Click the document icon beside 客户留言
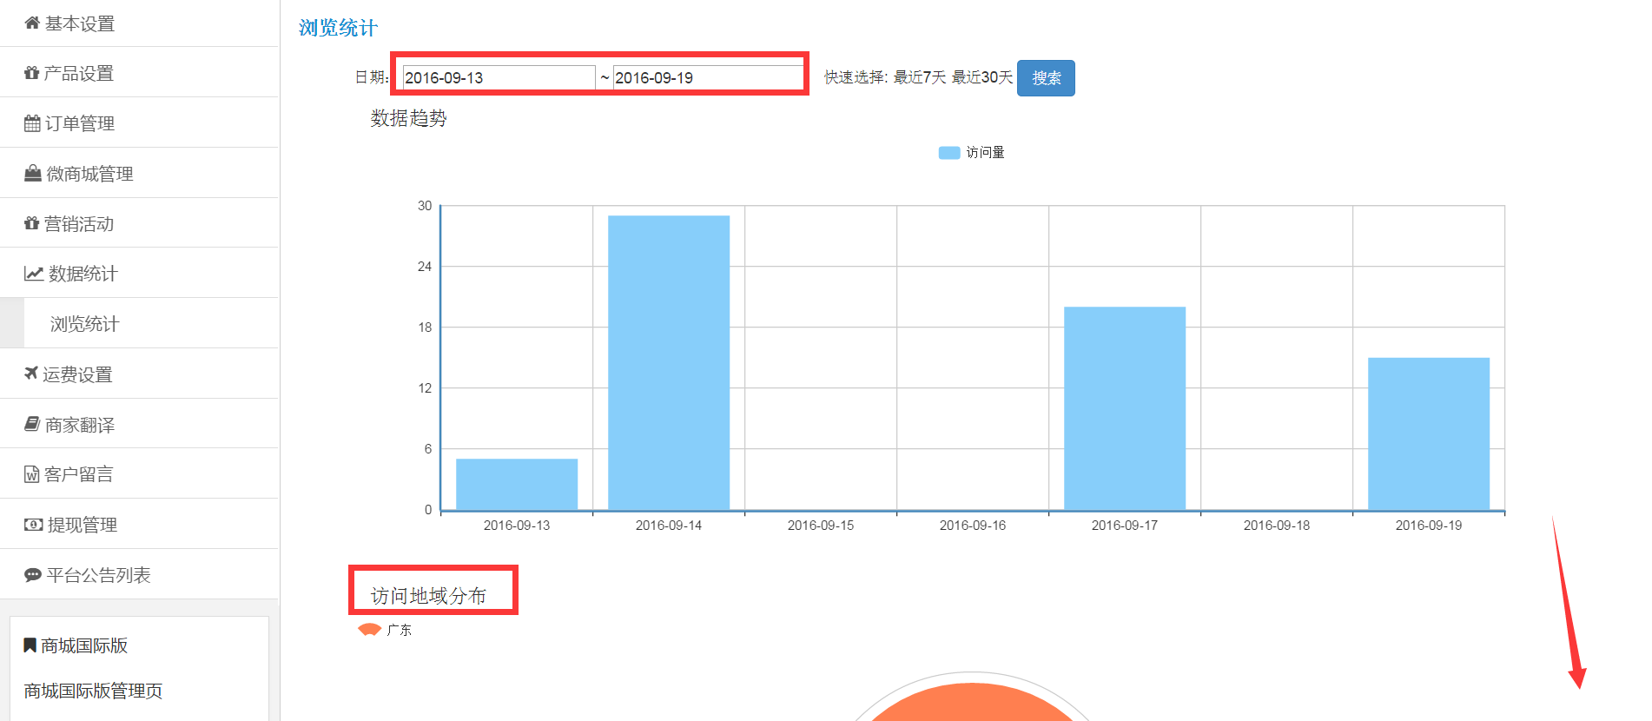Image resolution: width=1652 pixels, height=721 pixels. [x=32, y=474]
